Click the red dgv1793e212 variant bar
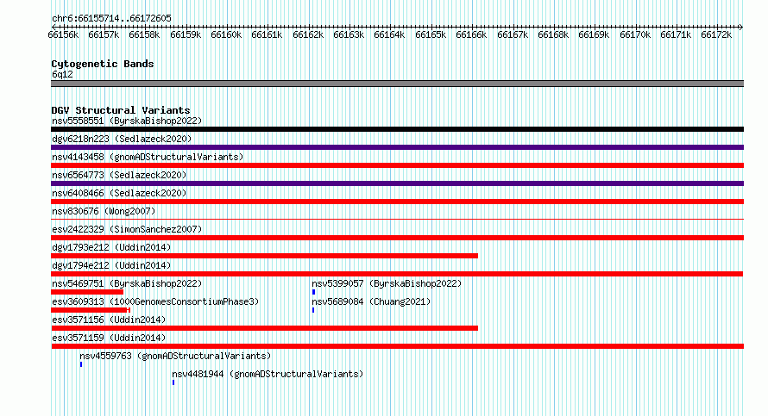 (x=265, y=256)
